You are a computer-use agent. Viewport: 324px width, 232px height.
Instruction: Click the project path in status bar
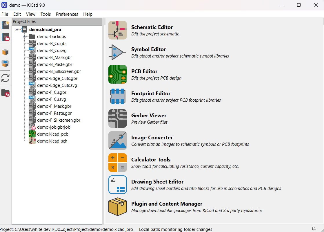[66, 229]
